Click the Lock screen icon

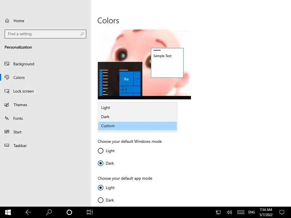7,91
